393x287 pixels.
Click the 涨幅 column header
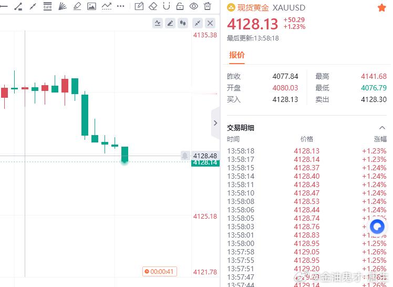380,139
